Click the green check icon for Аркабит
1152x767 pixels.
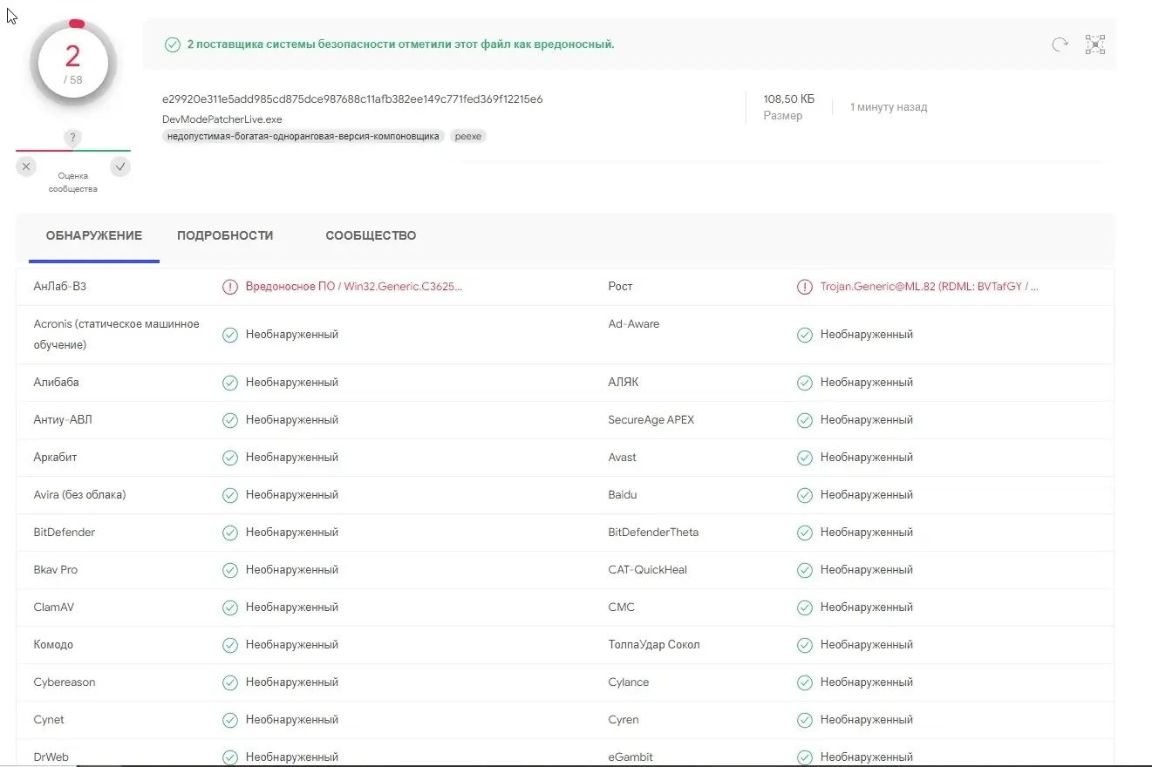tap(230, 458)
